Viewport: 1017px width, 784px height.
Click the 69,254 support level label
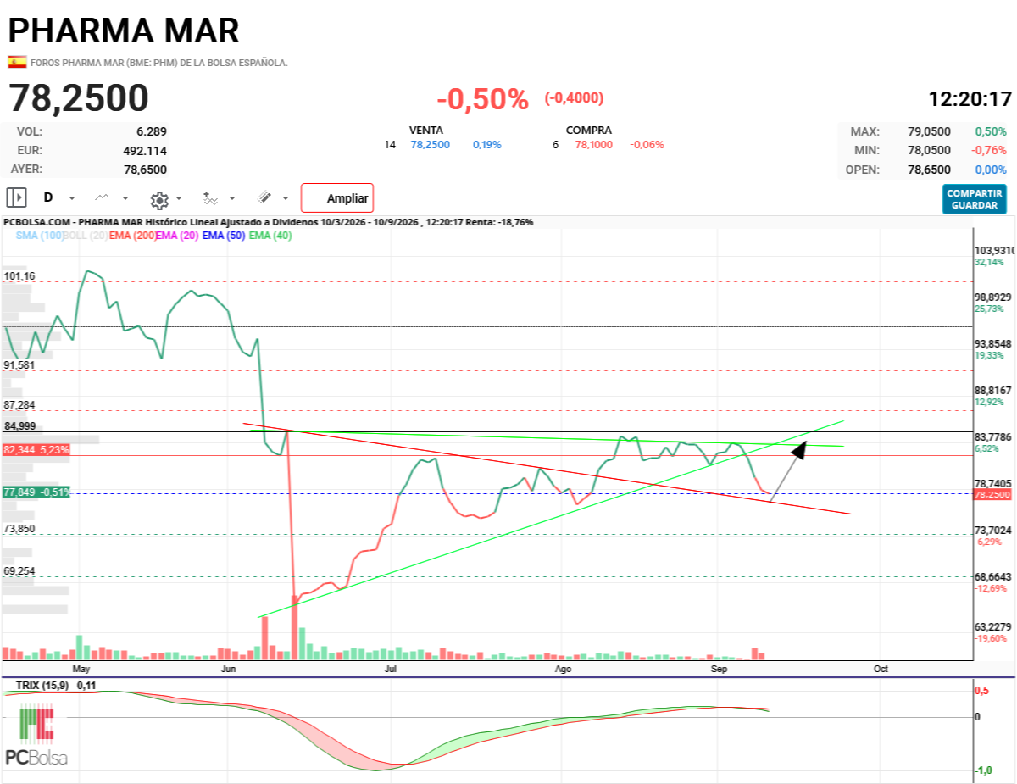(19, 571)
